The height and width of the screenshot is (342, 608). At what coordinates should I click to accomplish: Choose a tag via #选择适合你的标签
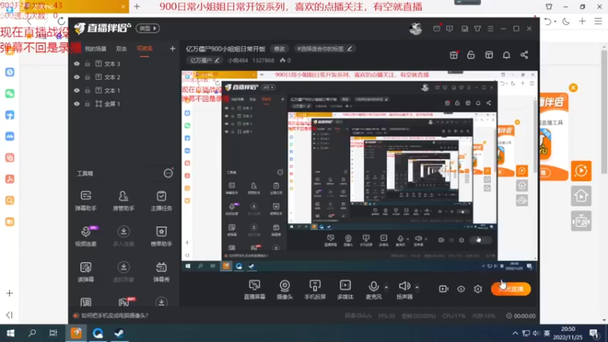click(325, 49)
